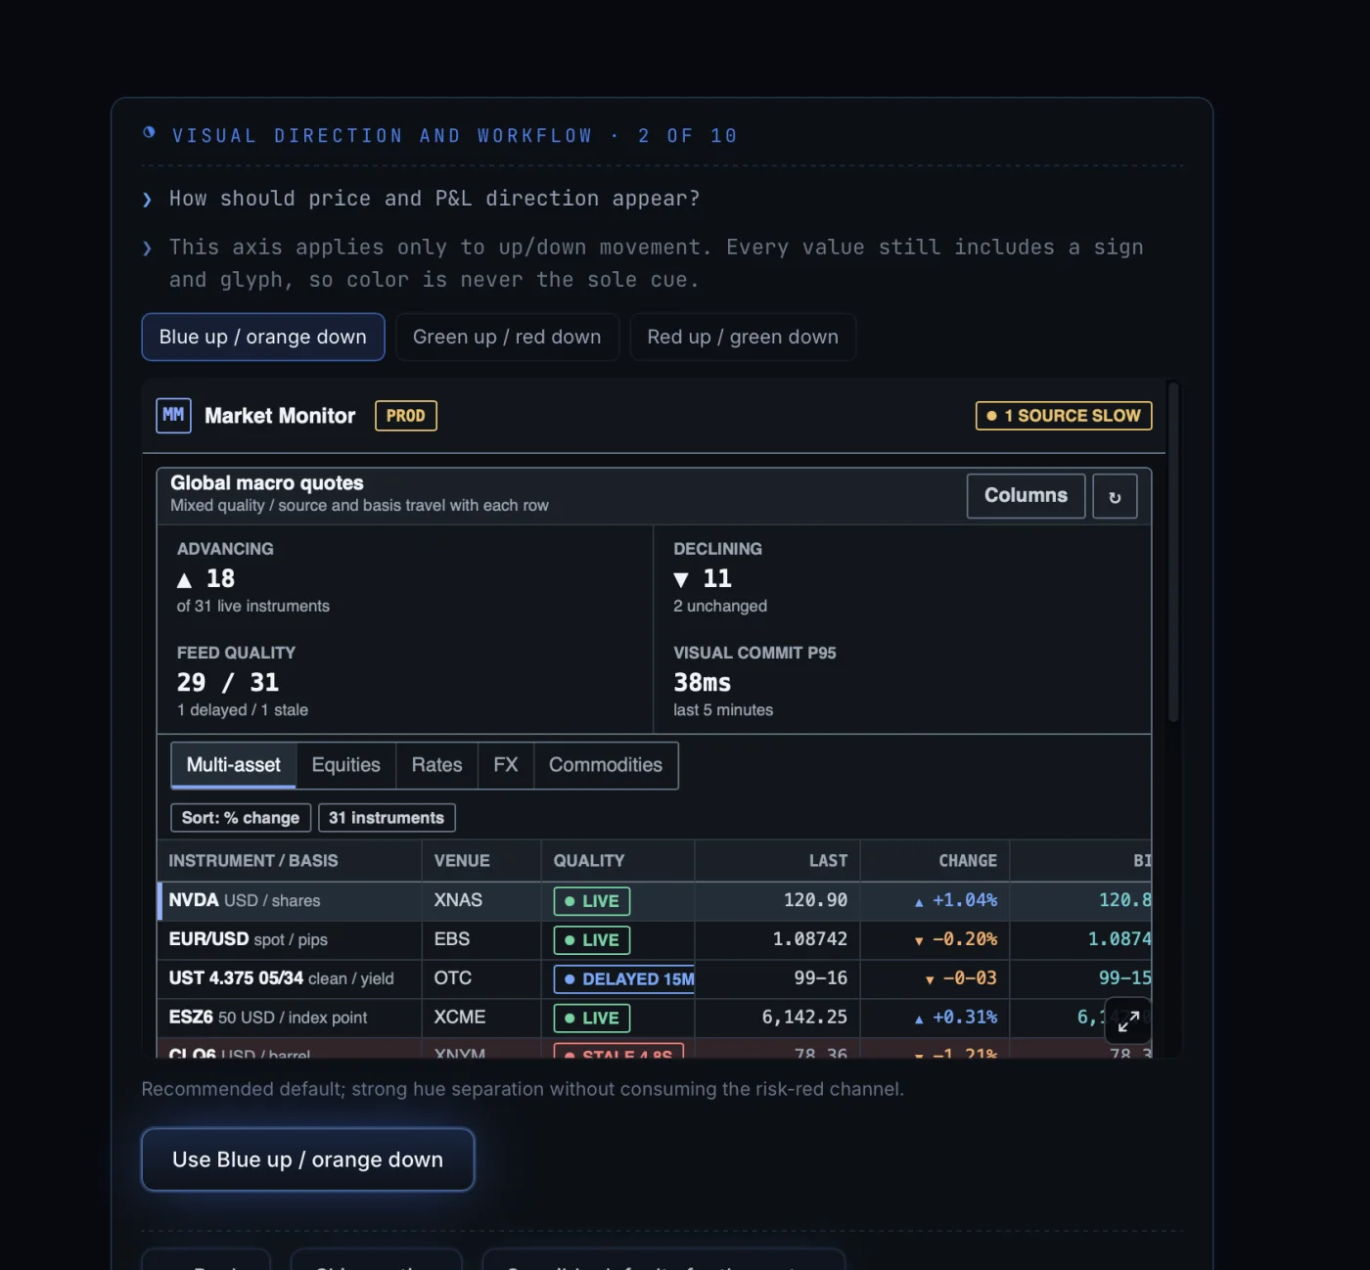The height and width of the screenshot is (1270, 1370).
Task: Refresh the Global macro quotes panel
Action: click(x=1115, y=496)
